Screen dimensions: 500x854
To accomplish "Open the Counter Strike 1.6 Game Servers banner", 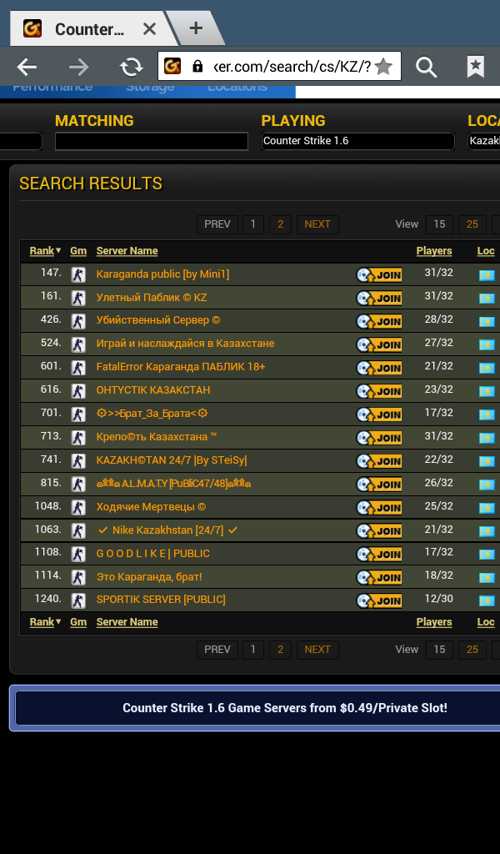I will click(284, 708).
